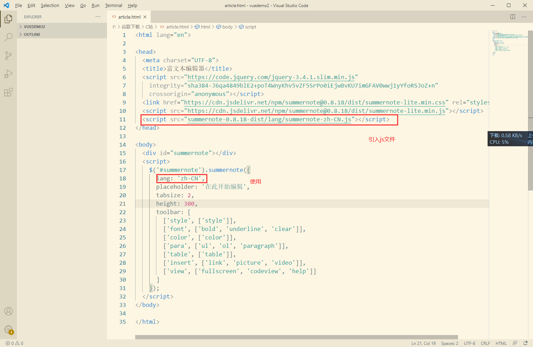The image size is (533, 347).
Task: Open the Extensions view
Action: pyautogui.click(x=8, y=92)
